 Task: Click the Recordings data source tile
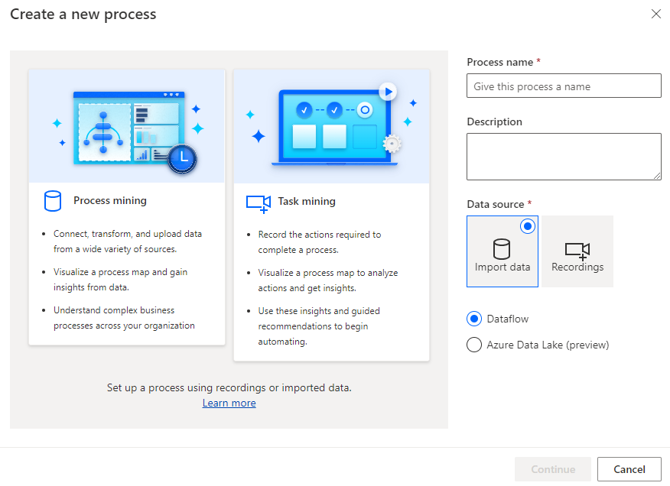pos(577,251)
